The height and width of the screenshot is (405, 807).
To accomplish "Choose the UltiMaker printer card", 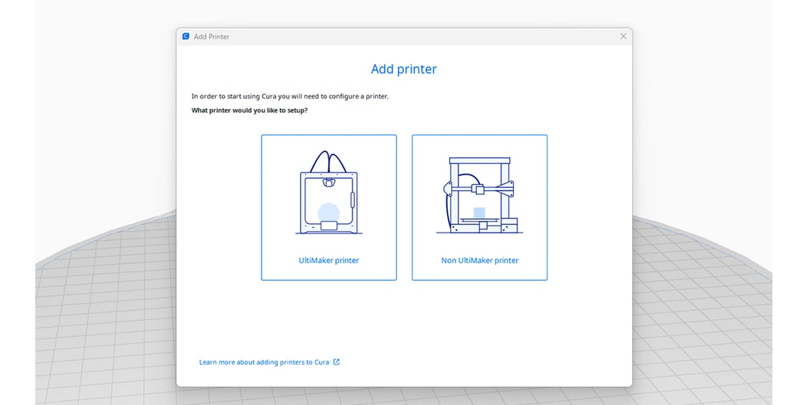I will click(x=329, y=208).
